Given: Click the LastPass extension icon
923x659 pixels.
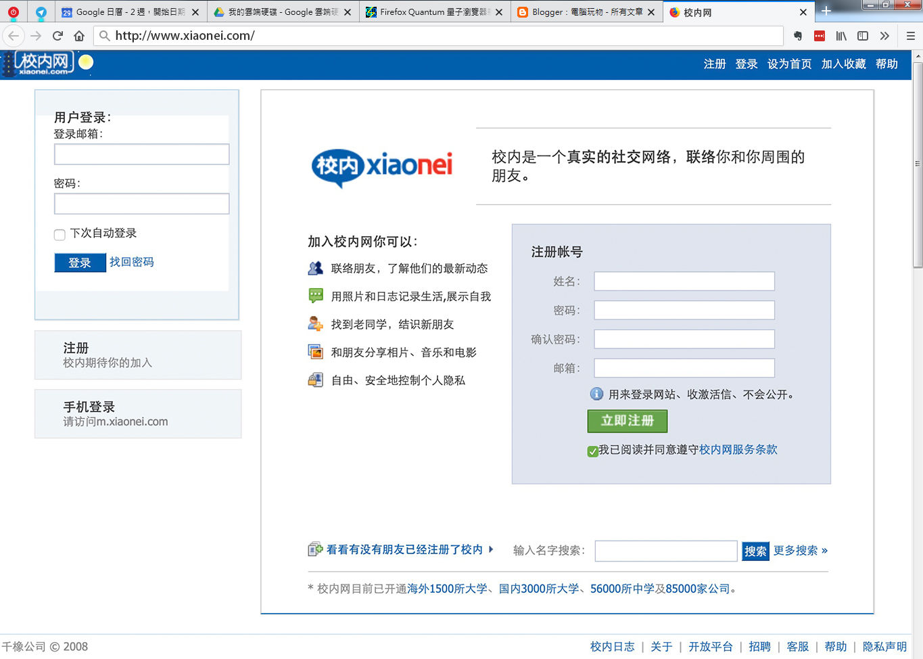Looking at the screenshot, I should tap(819, 36).
